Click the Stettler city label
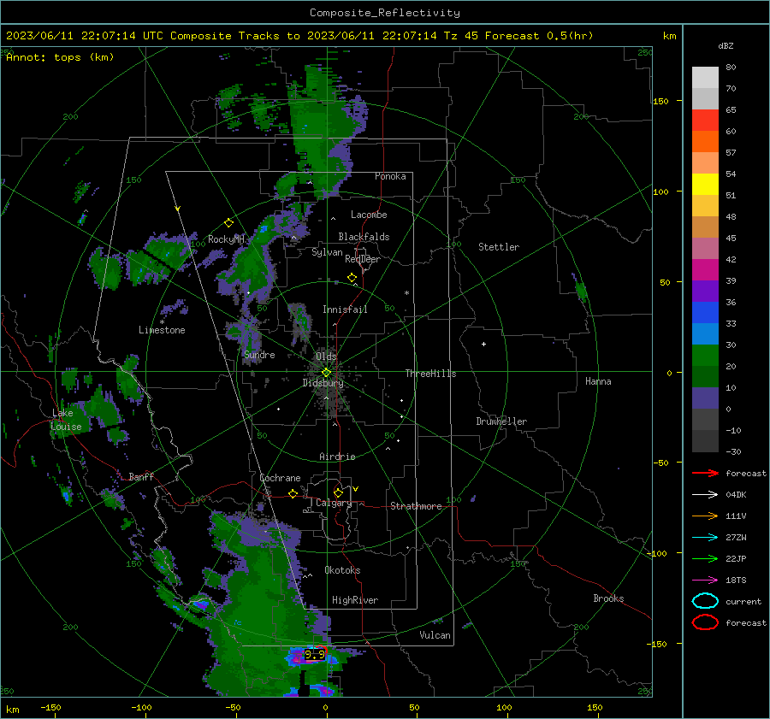 pyautogui.click(x=499, y=247)
